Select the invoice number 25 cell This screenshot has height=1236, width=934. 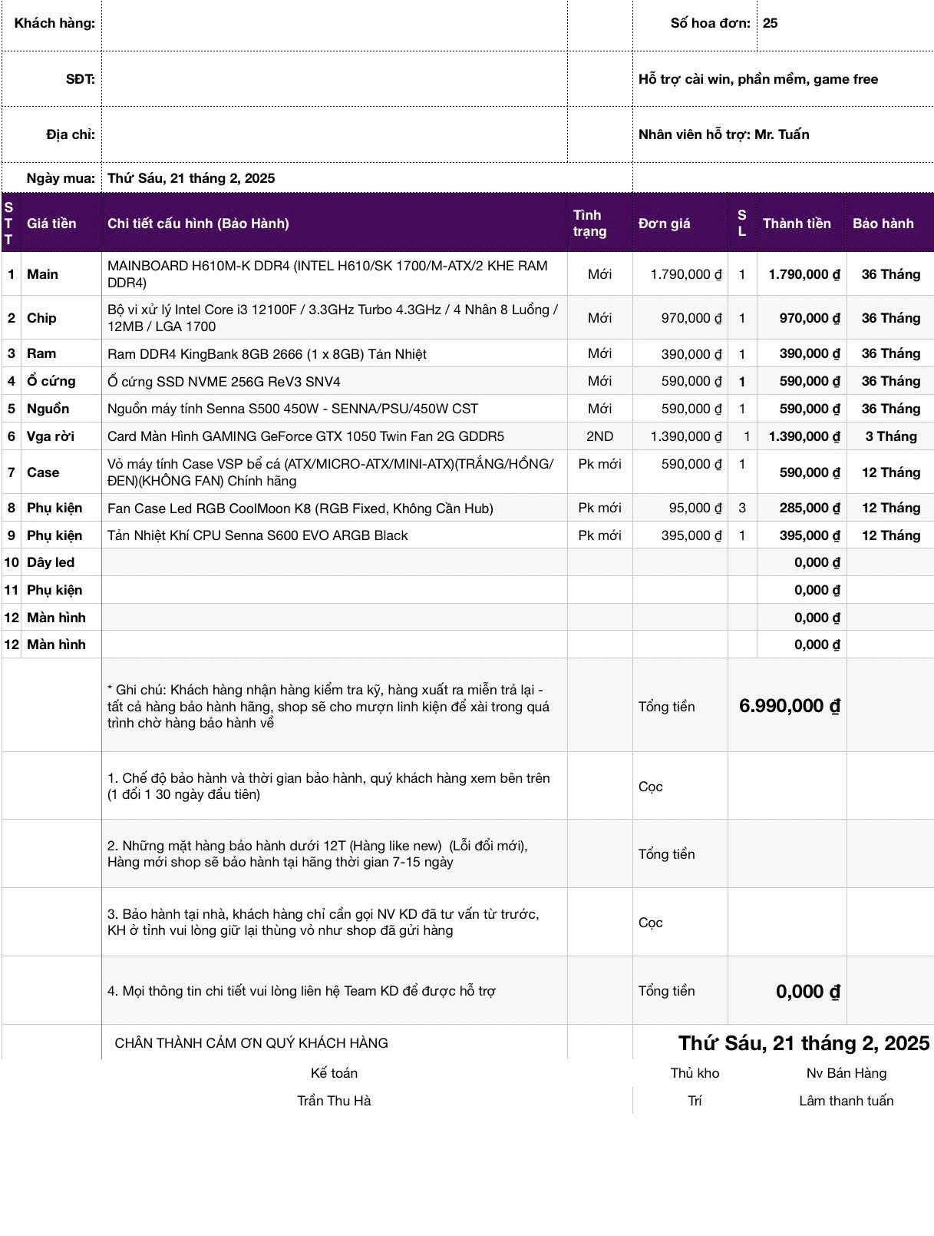[x=844, y=24]
